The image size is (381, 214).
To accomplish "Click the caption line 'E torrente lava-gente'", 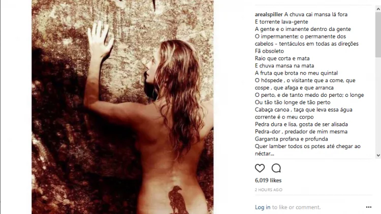I will pos(281,22).
